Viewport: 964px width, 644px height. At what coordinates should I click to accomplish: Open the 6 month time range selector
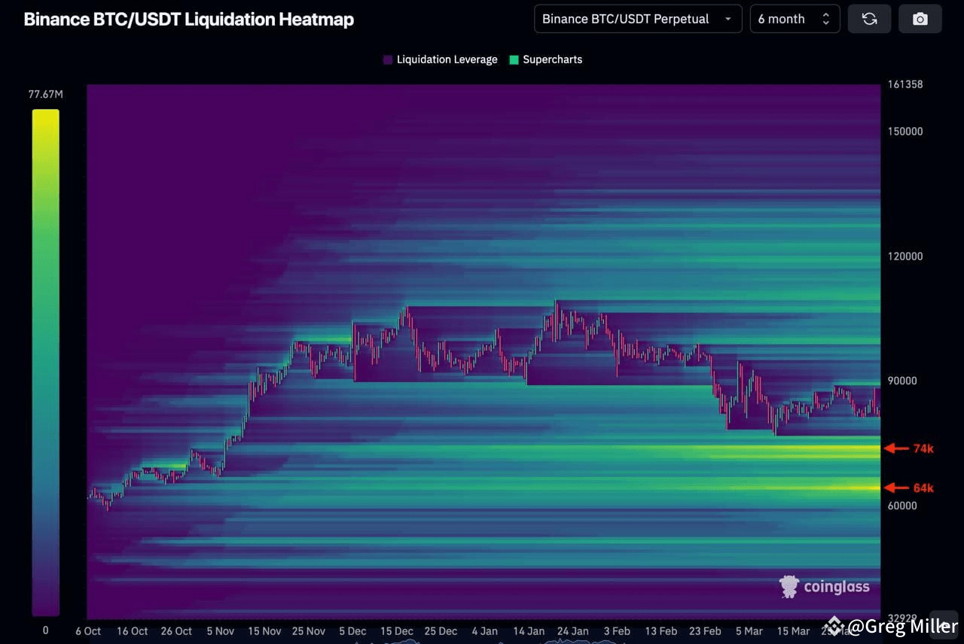coord(795,19)
